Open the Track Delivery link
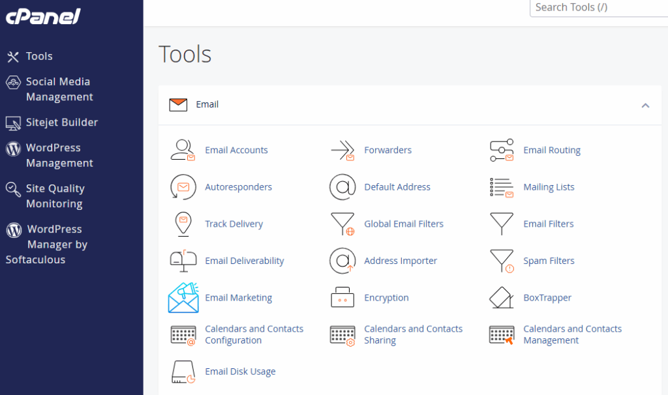This screenshot has width=668, height=395. [234, 224]
